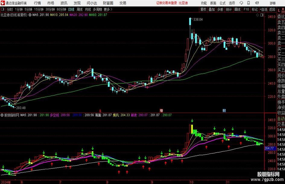285x184 pixels.
Task: Click the 比亚迪 stock name in the title bar
Action: [x=183, y=3]
